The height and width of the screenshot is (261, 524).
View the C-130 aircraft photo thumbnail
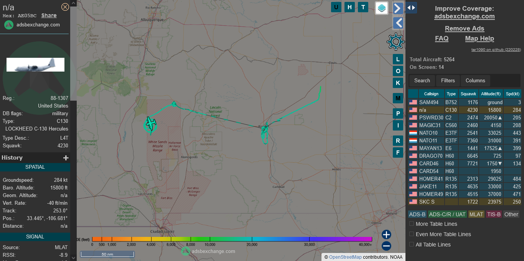coord(35,65)
